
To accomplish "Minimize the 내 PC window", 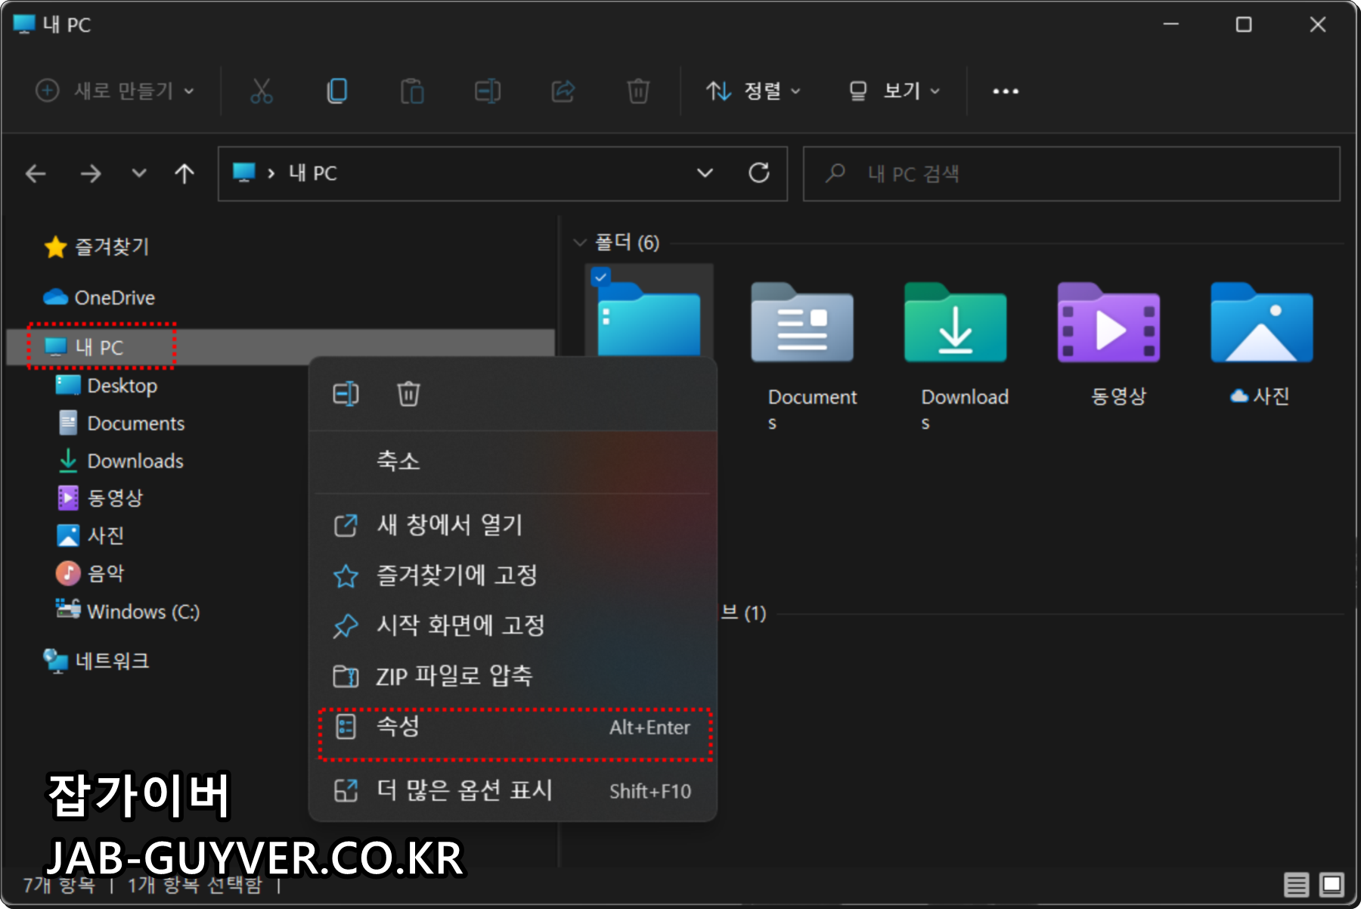I will 1170,24.
